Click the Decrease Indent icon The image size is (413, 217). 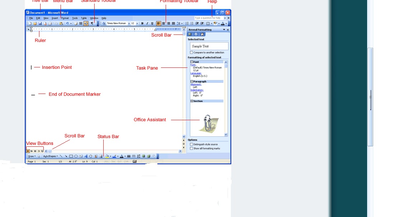pos(197,23)
